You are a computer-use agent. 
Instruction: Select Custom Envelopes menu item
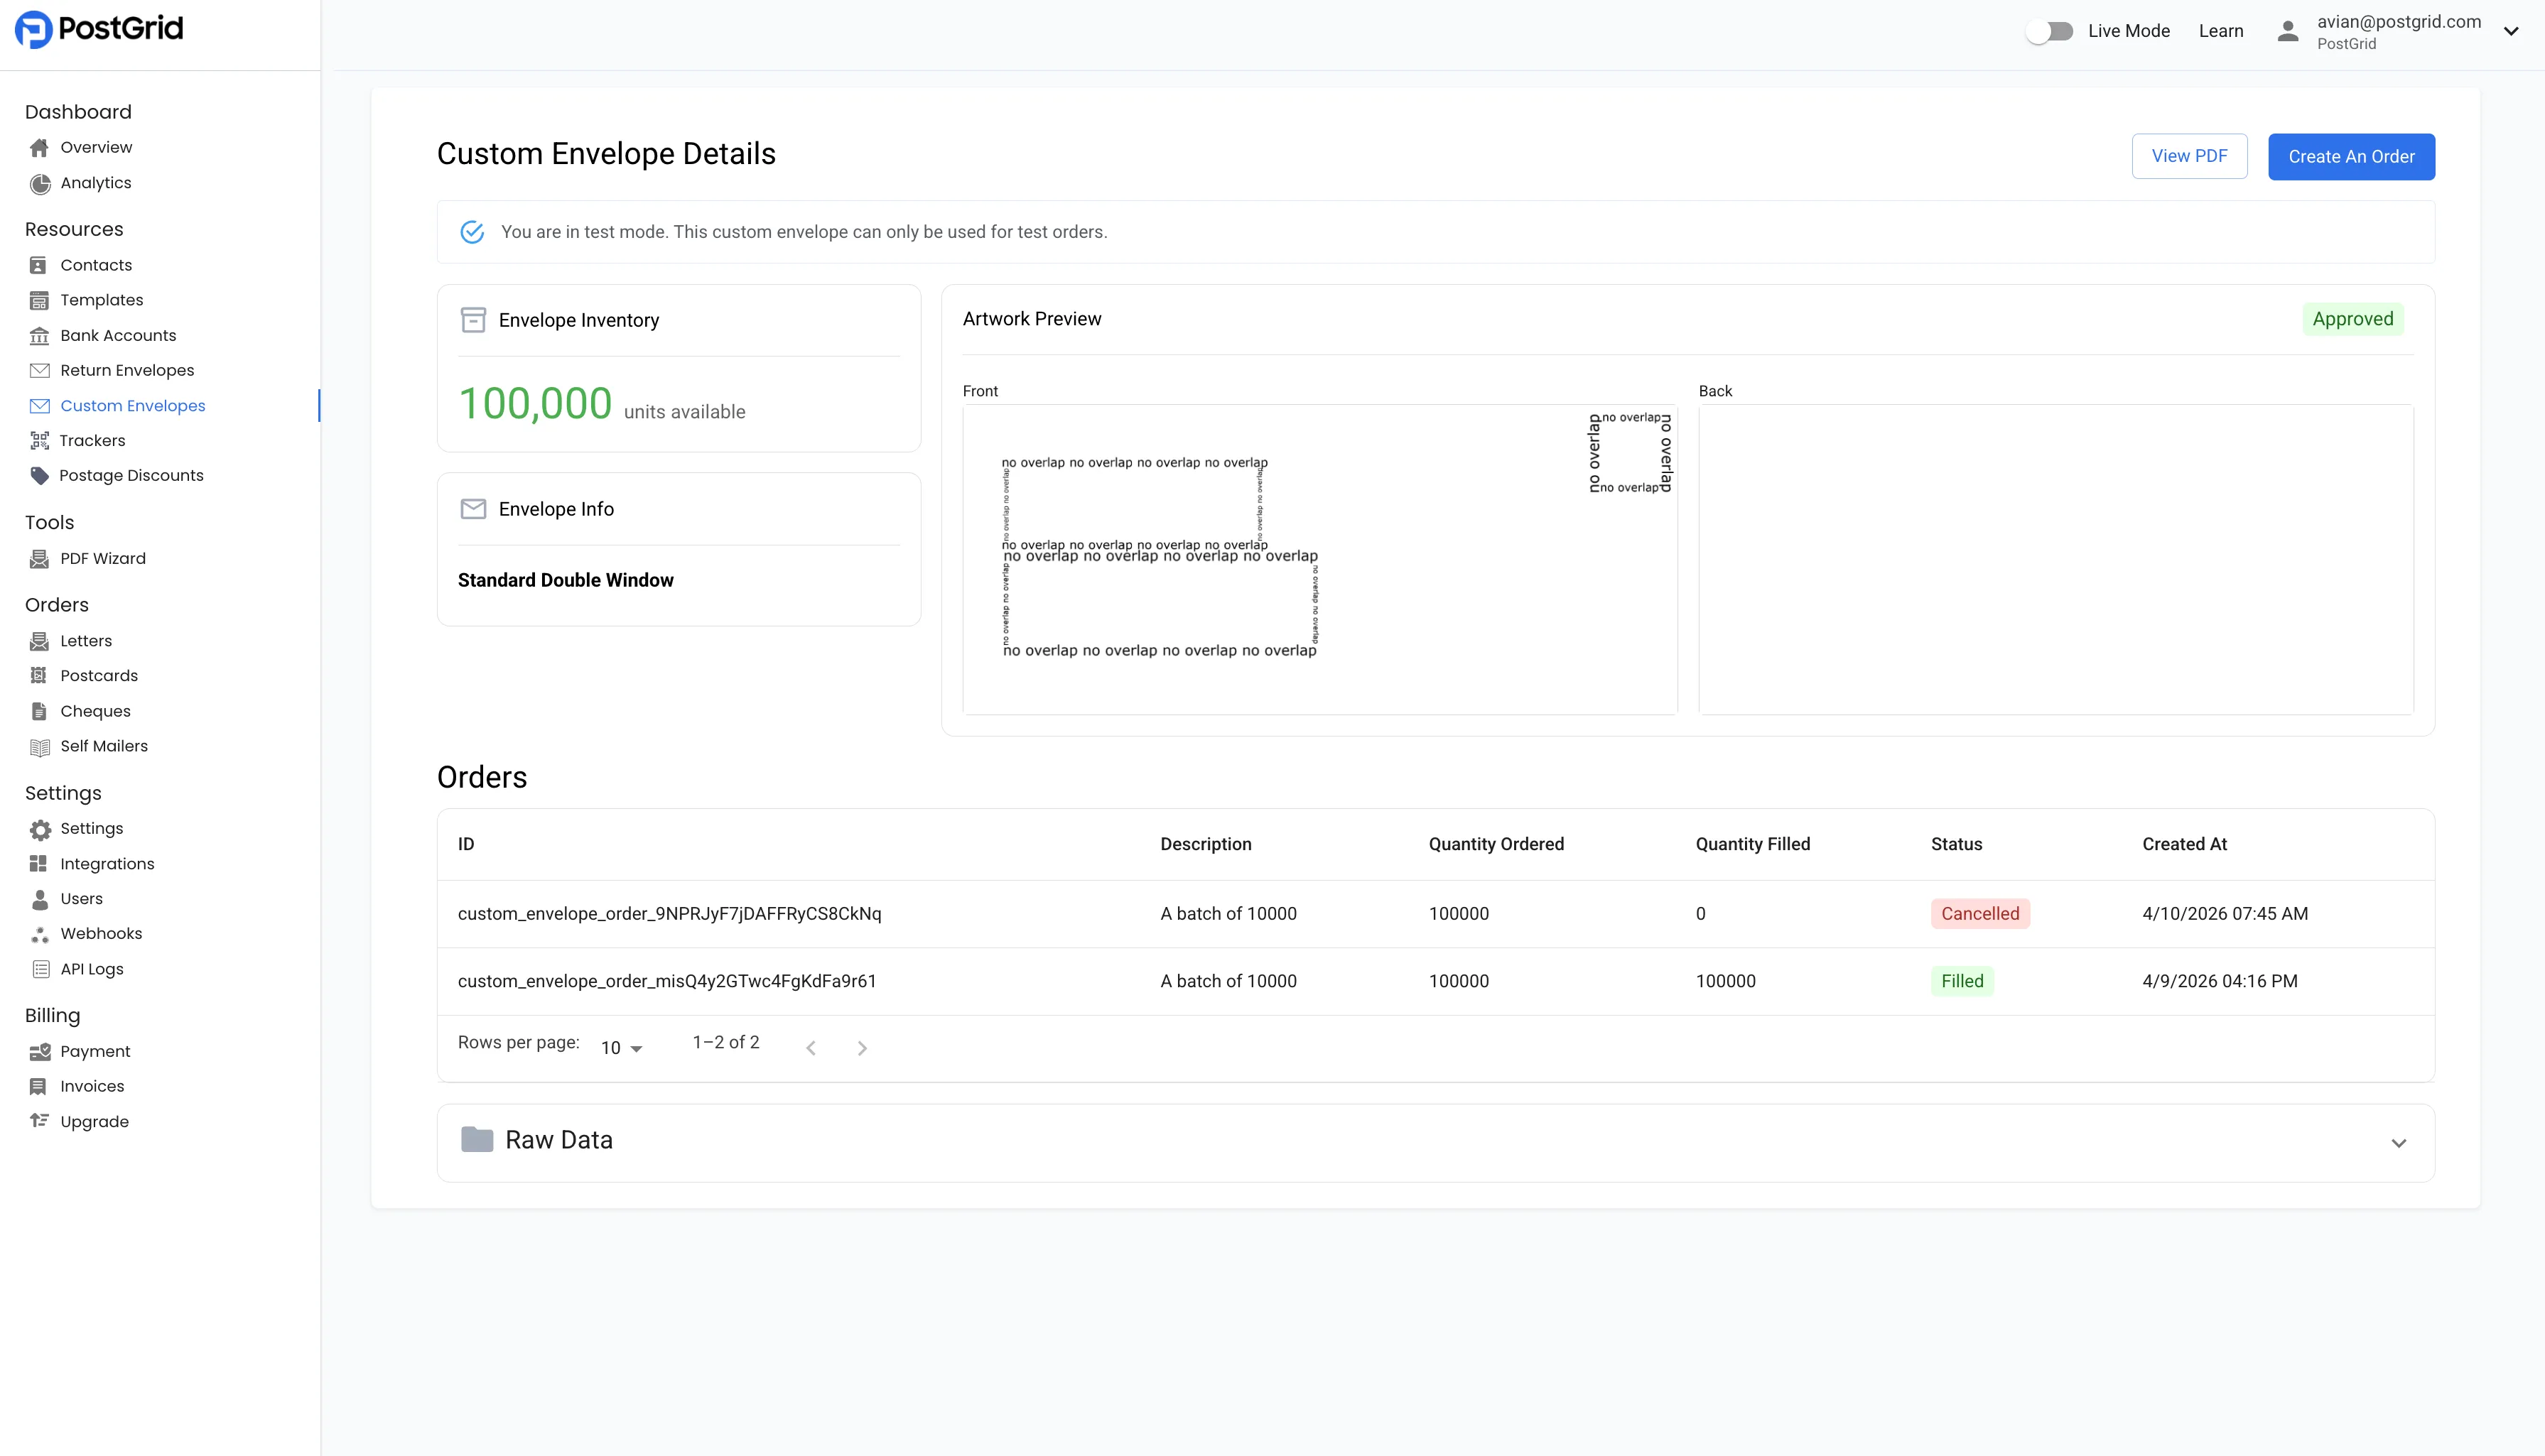(133, 406)
